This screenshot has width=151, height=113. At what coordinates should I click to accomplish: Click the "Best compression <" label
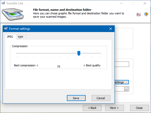(x=26, y=65)
